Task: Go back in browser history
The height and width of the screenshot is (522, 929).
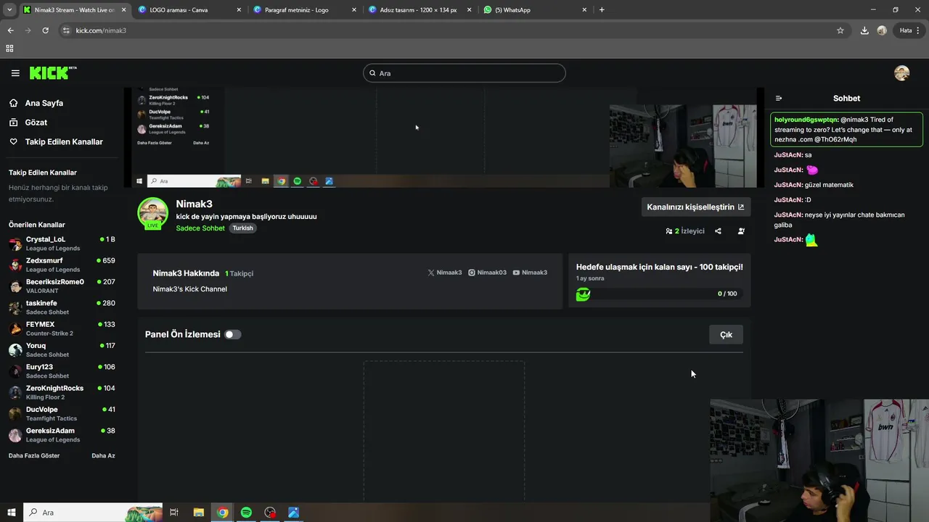Action: click(10, 30)
